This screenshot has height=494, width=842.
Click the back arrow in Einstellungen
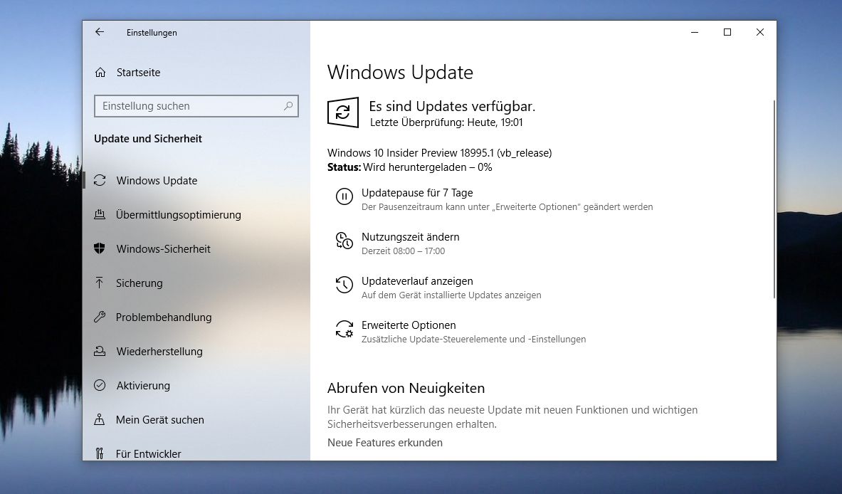(x=100, y=32)
